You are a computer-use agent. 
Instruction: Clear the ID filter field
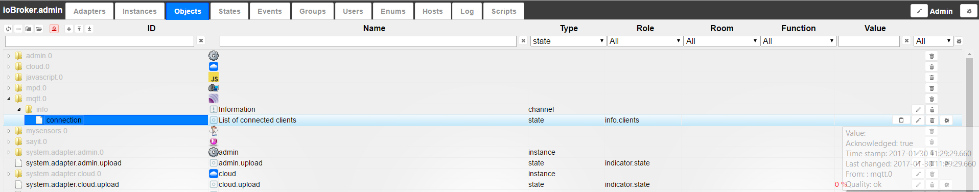(201, 41)
